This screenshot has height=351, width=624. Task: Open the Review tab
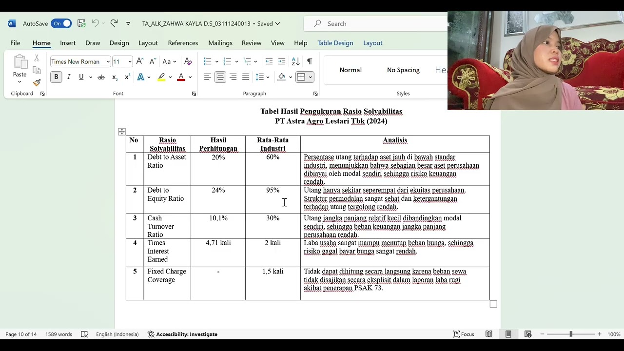[x=252, y=43]
